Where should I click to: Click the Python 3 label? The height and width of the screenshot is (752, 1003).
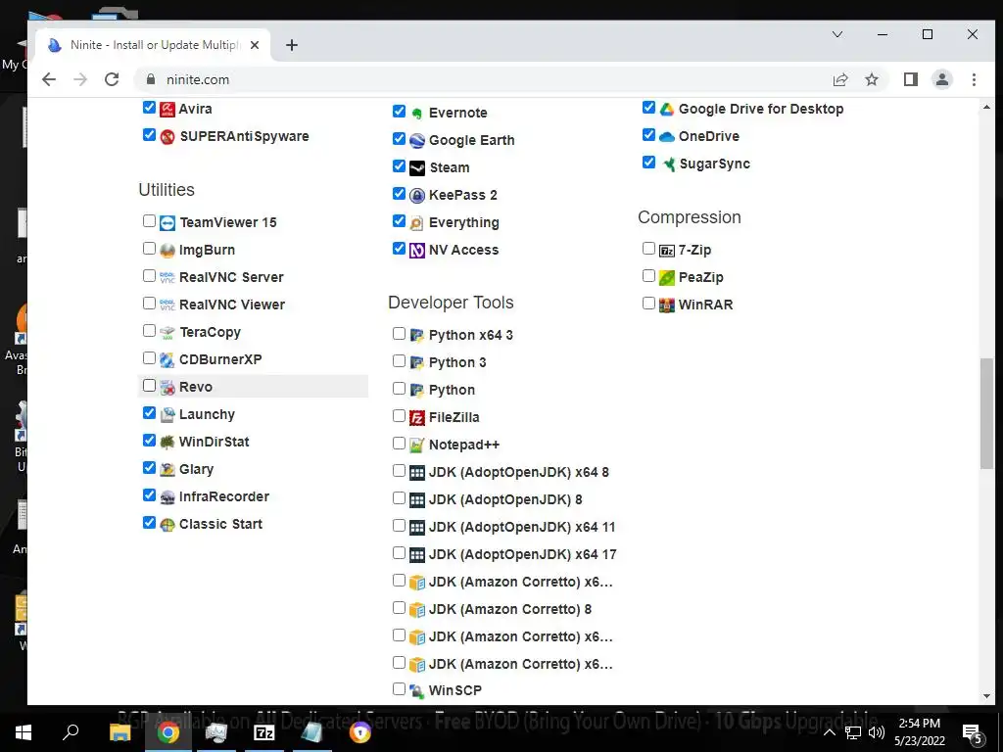(457, 362)
